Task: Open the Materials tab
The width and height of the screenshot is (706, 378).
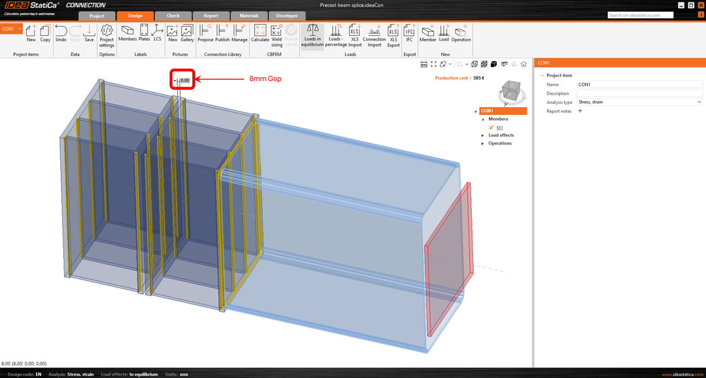Action: pyautogui.click(x=249, y=16)
